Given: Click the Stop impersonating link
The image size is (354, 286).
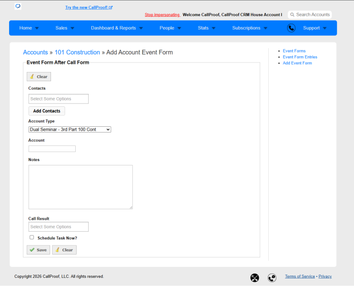Looking at the screenshot, I should (x=162, y=15).
